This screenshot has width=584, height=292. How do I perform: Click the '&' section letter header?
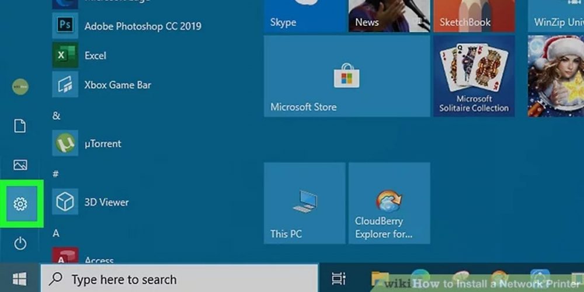57,116
